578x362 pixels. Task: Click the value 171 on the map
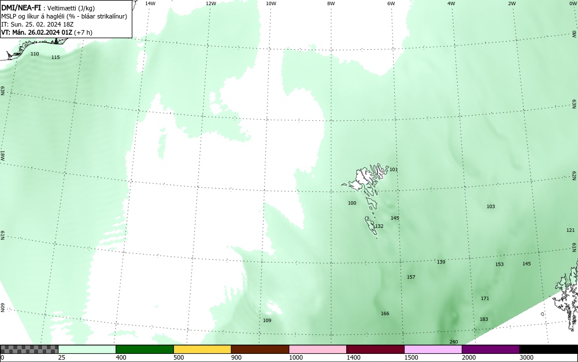485,298
